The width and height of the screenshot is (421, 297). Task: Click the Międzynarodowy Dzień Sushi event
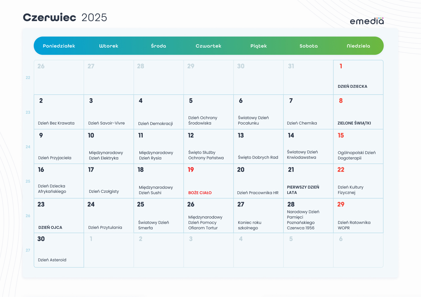156,190
